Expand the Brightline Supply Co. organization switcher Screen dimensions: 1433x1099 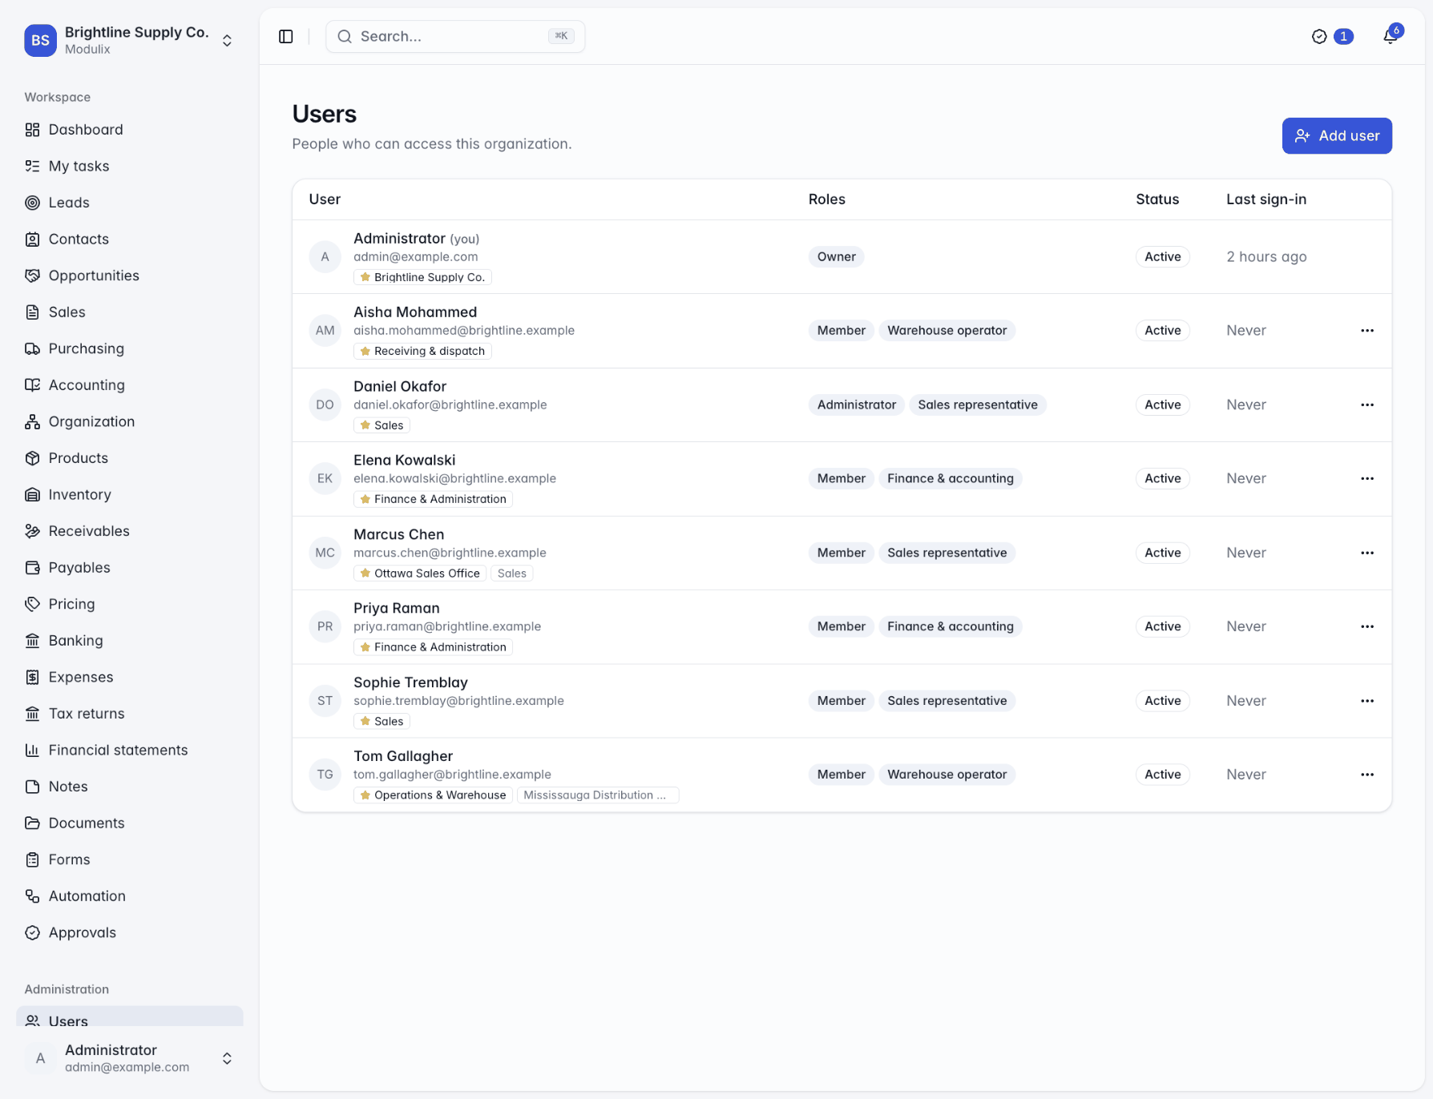pyautogui.click(x=130, y=40)
